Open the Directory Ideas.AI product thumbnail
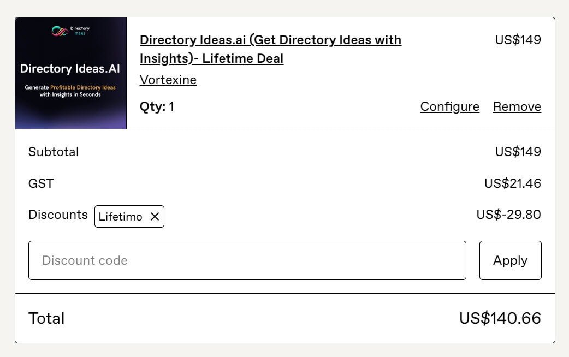Viewport: 569px width, 357px height. pos(71,73)
